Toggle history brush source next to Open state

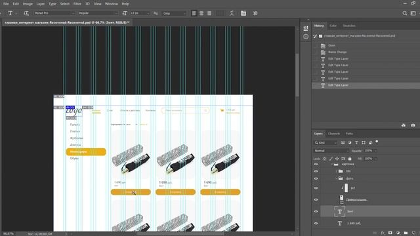coord(315,45)
